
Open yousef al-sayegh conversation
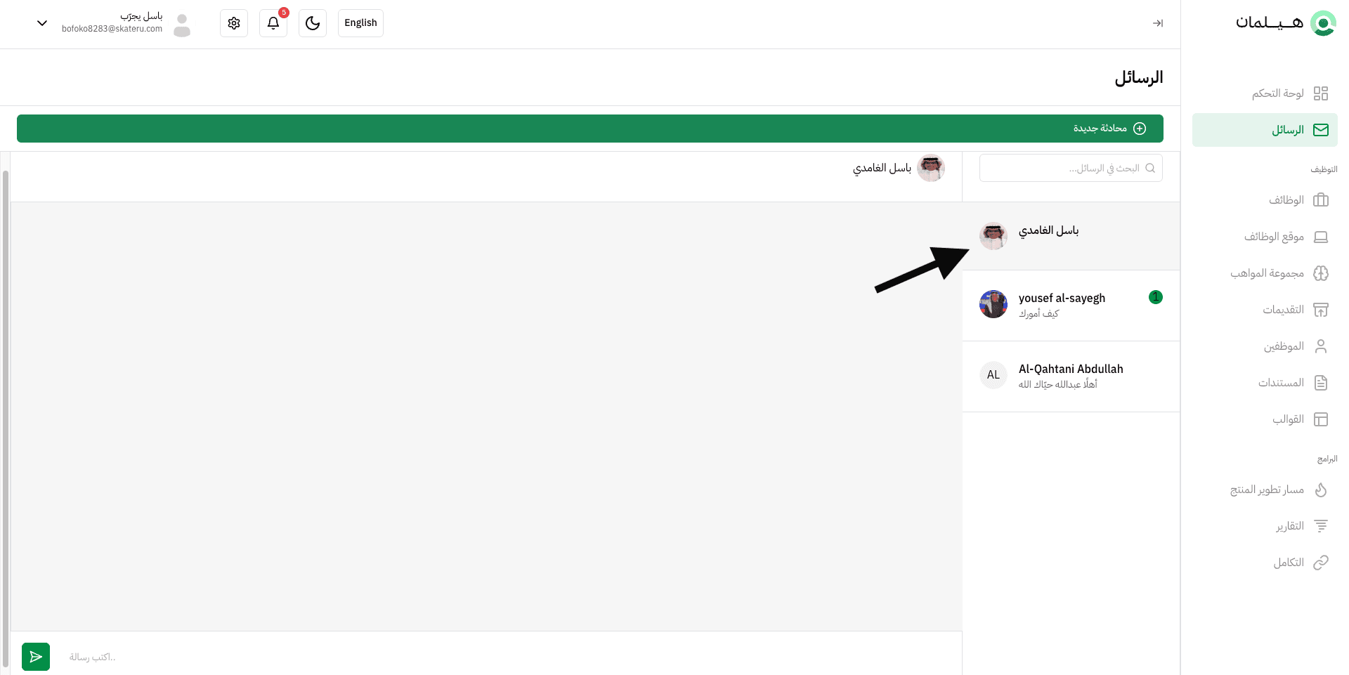coord(1071,306)
